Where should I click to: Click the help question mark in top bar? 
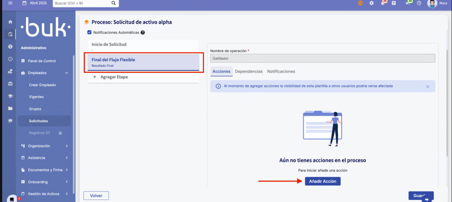[x=419, y=3]
